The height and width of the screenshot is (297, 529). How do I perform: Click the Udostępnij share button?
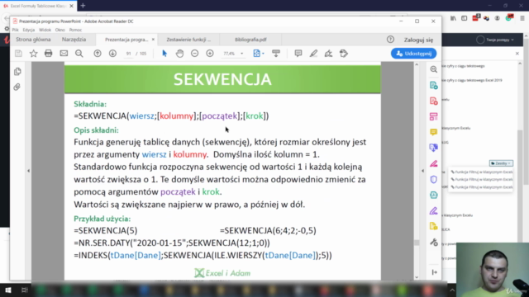(413, 54)
